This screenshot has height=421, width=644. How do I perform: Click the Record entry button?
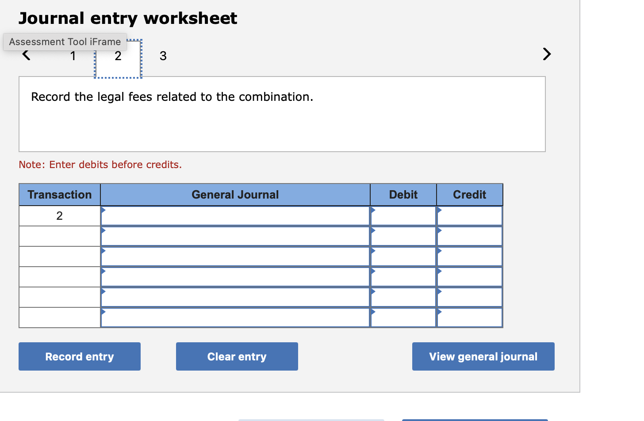[79, 356]
